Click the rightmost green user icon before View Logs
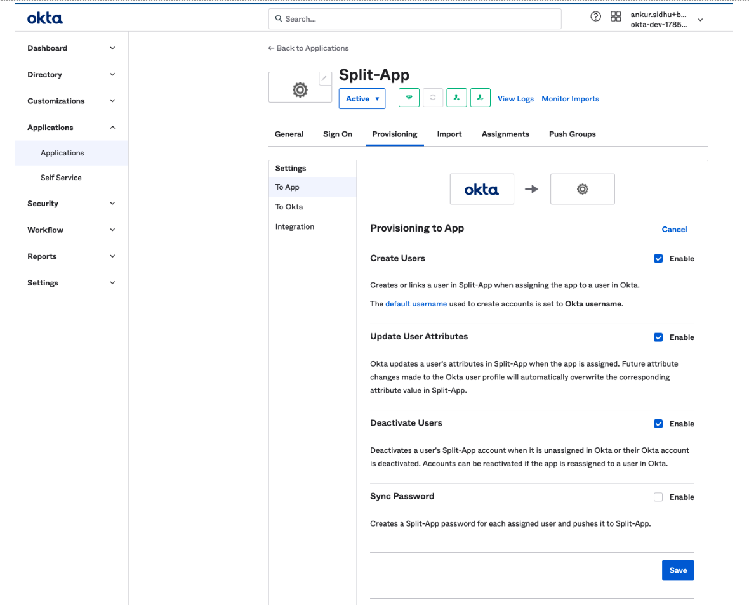Viewport: 749px width, 609px height. [481, 98]
